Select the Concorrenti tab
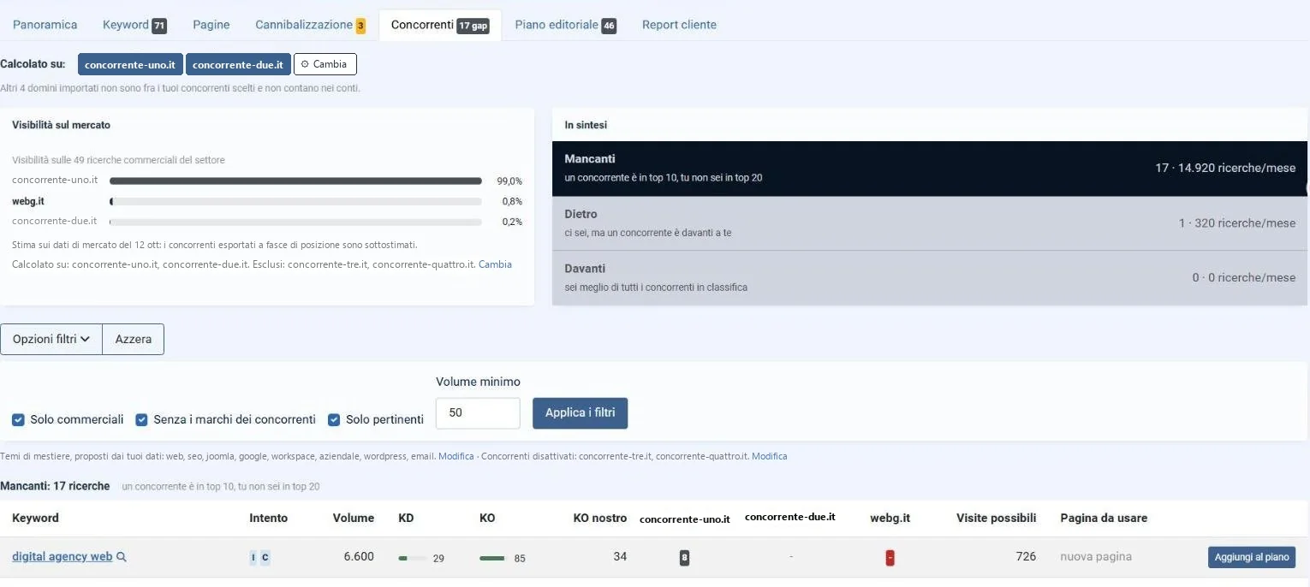This screenshot has width=1310, height=587. coord(440,25)
